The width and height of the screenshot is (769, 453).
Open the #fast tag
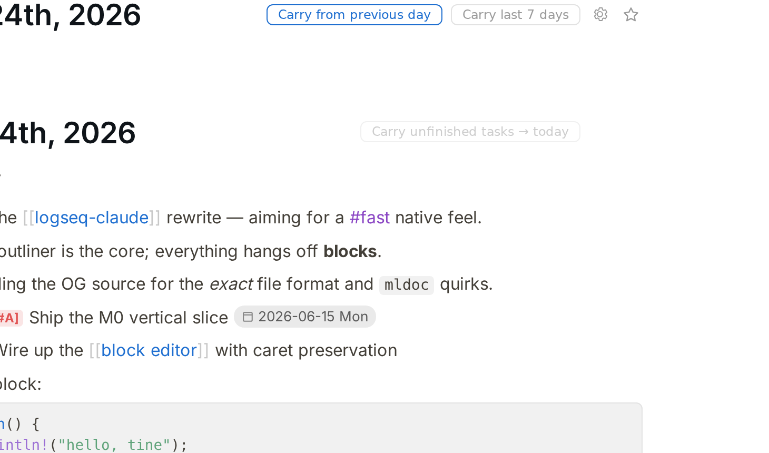click(x=370, y=218)
